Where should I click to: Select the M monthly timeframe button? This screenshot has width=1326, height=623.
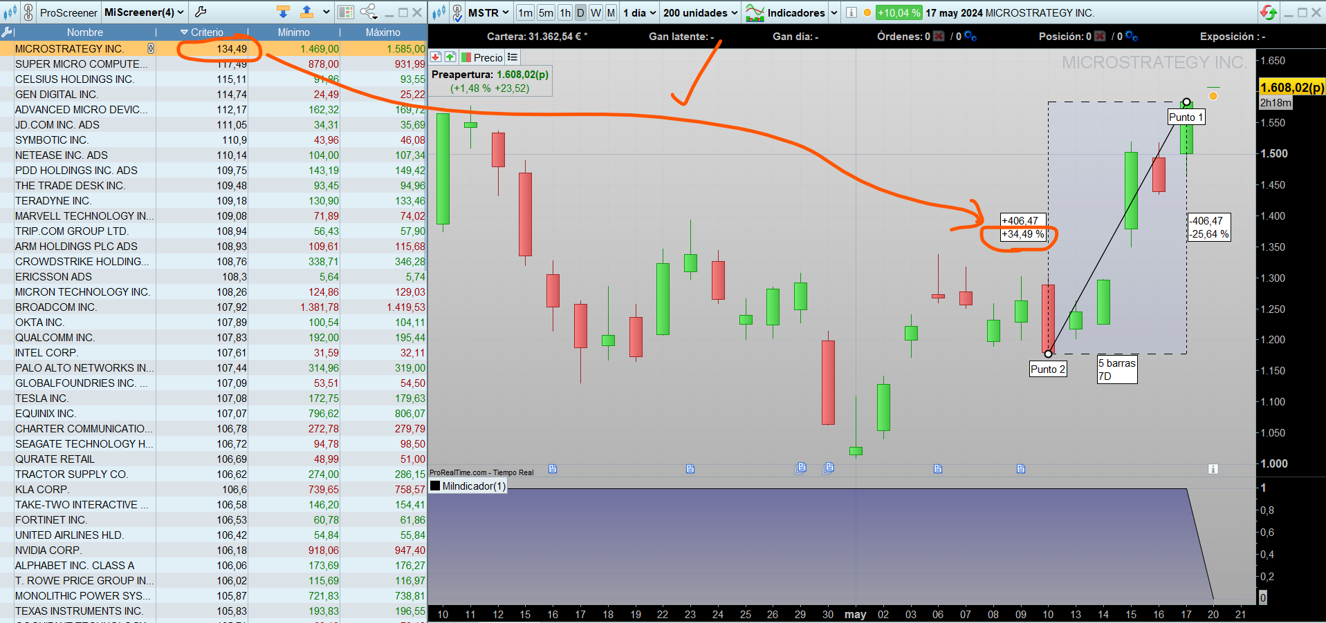611,12
